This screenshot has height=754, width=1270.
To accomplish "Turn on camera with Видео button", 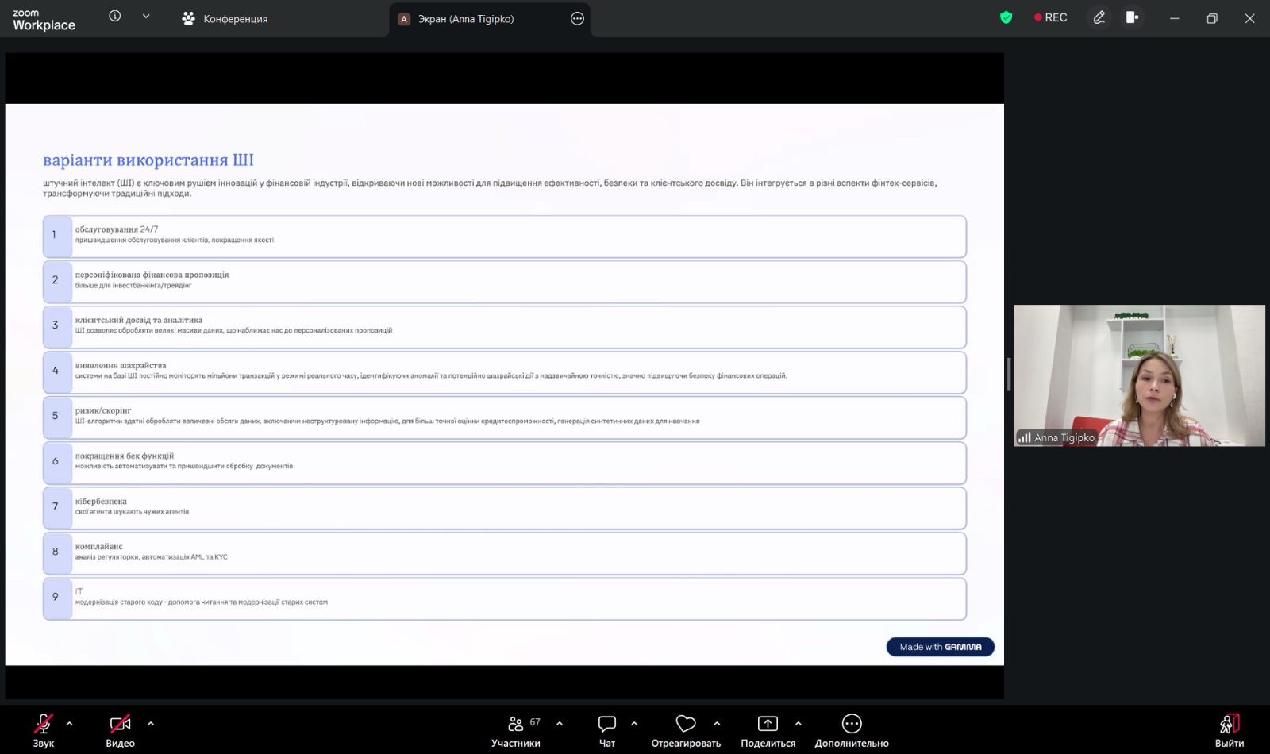I will [x=120, y=729].
